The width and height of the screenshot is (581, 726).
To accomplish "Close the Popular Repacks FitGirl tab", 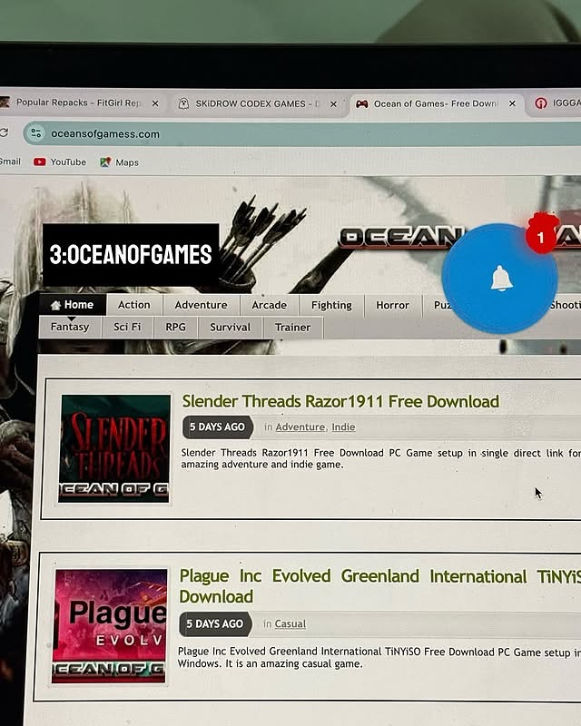I will [155, 103].
